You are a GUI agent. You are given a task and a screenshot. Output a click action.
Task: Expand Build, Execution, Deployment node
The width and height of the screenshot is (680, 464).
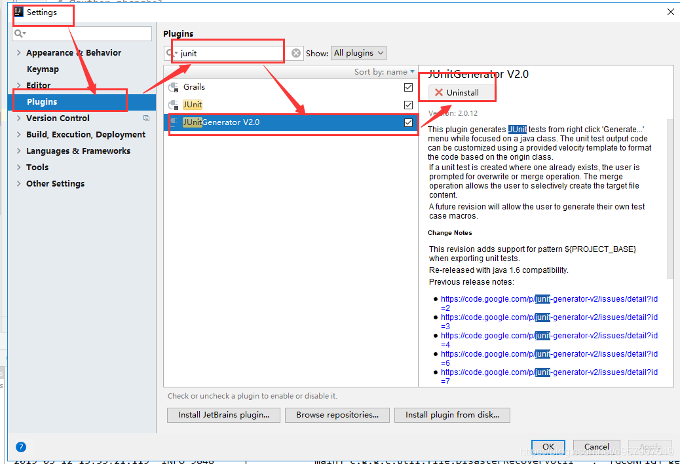pyautogui.click(x=18, y=135)
